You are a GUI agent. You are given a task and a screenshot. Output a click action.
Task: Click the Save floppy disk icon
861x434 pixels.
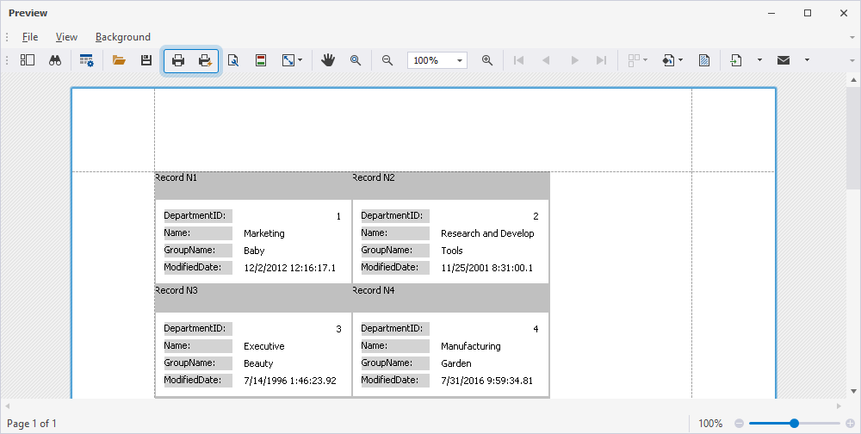146,60
